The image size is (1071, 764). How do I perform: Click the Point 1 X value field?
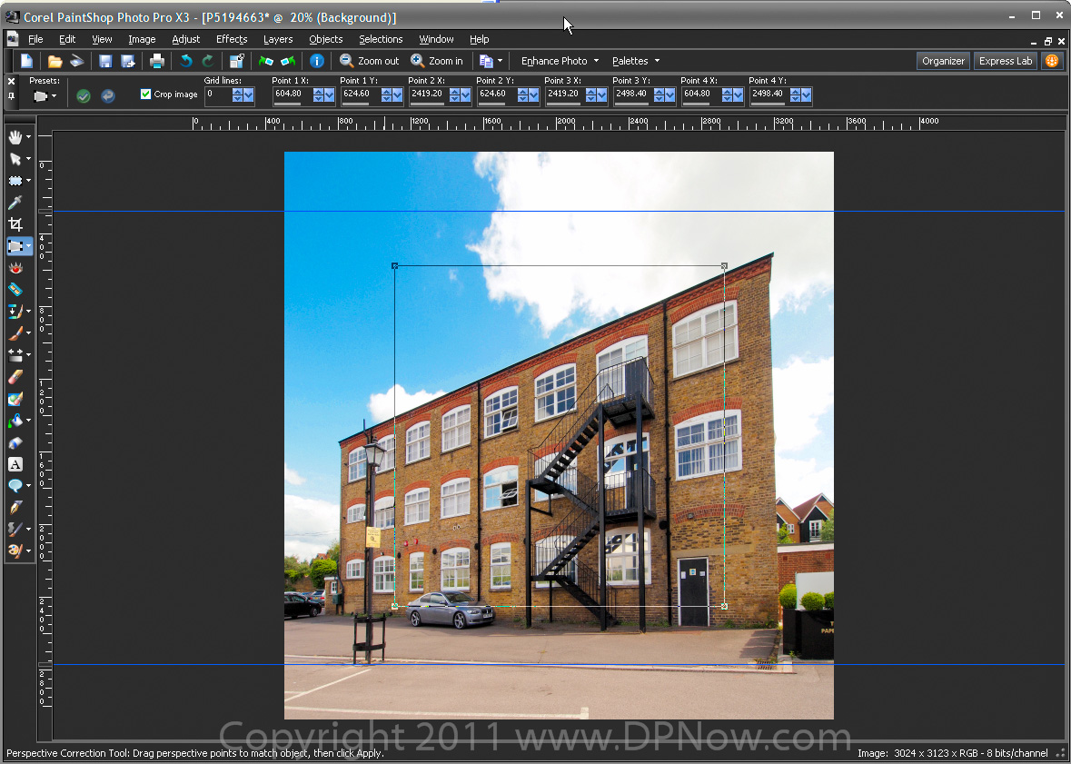click(x=290, y=94)
